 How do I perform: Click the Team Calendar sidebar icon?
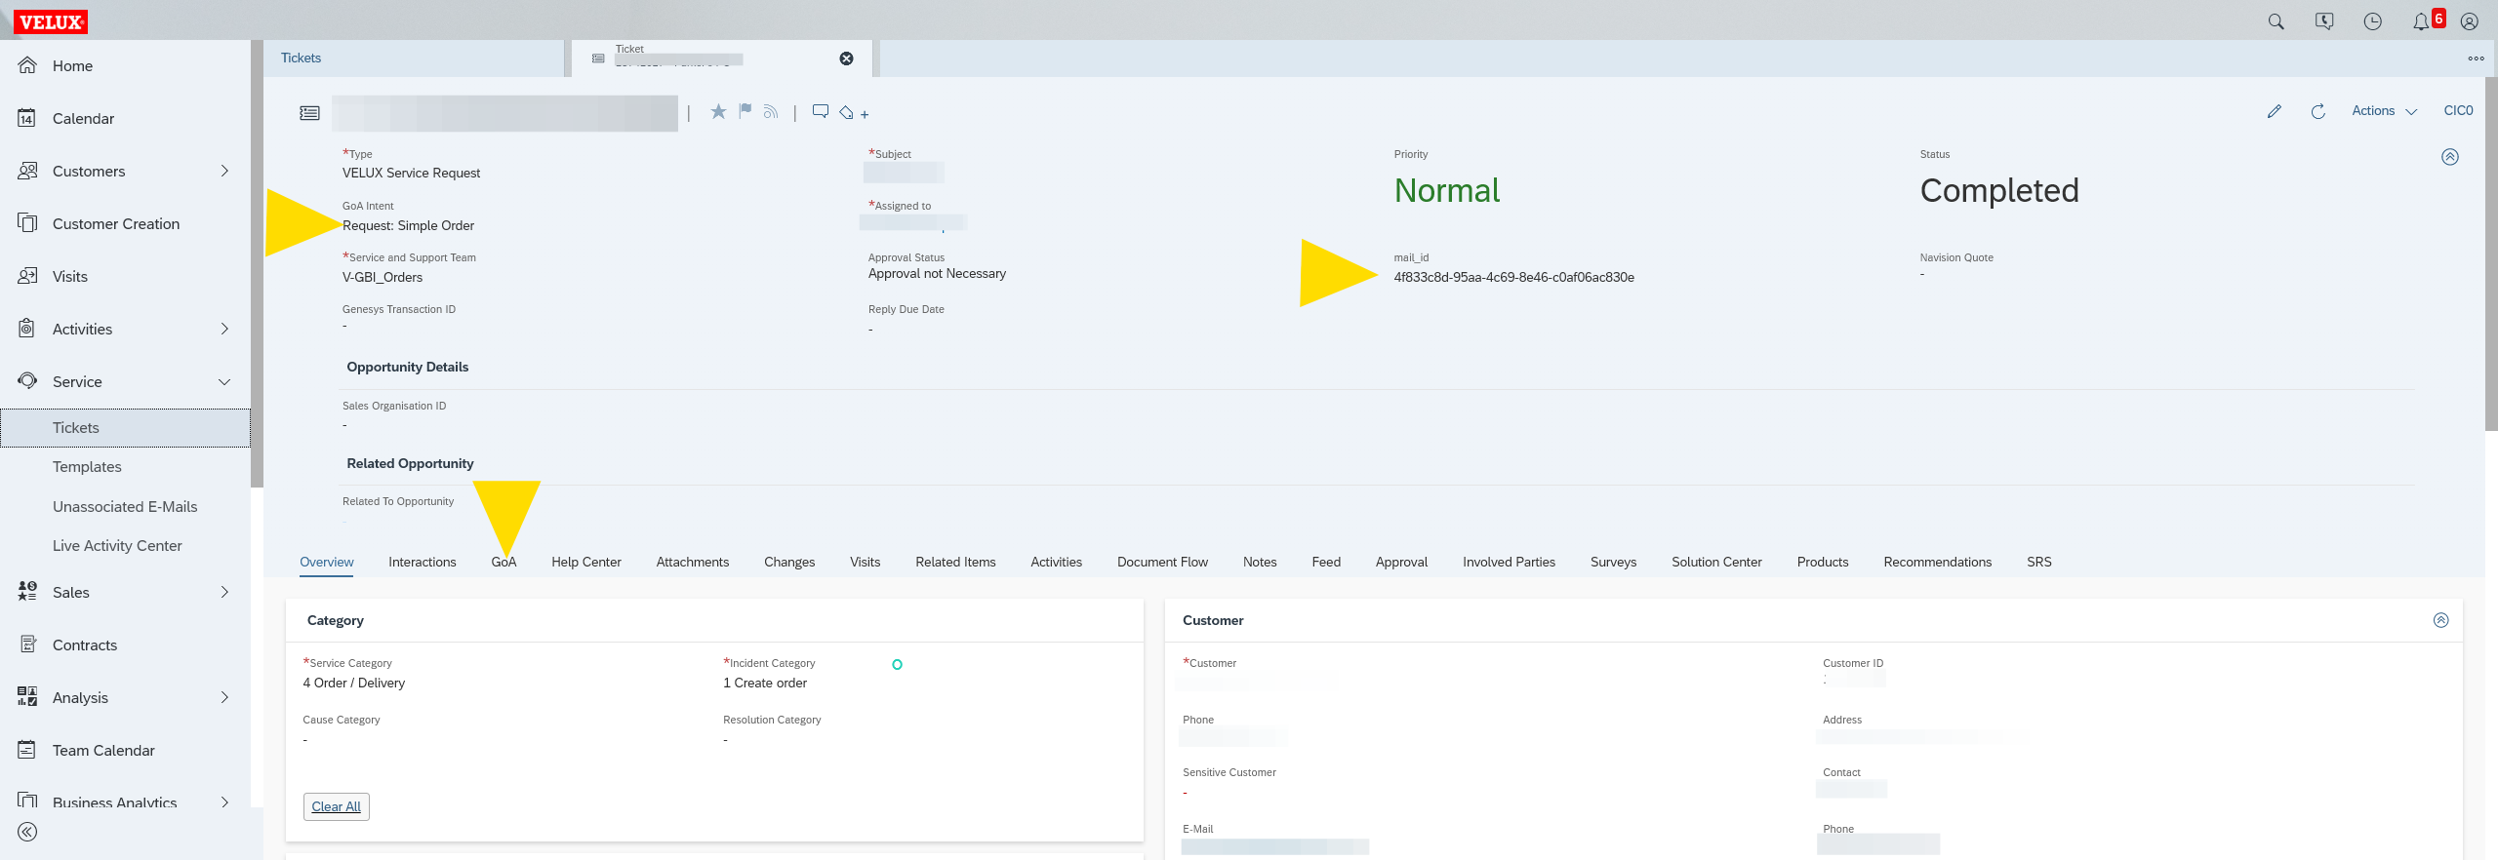pos(27,750)
